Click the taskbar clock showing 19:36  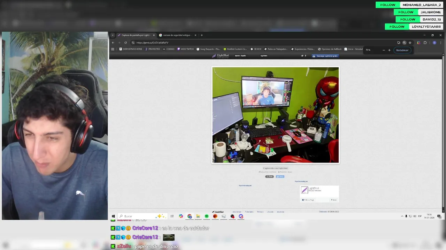point(429,216)
